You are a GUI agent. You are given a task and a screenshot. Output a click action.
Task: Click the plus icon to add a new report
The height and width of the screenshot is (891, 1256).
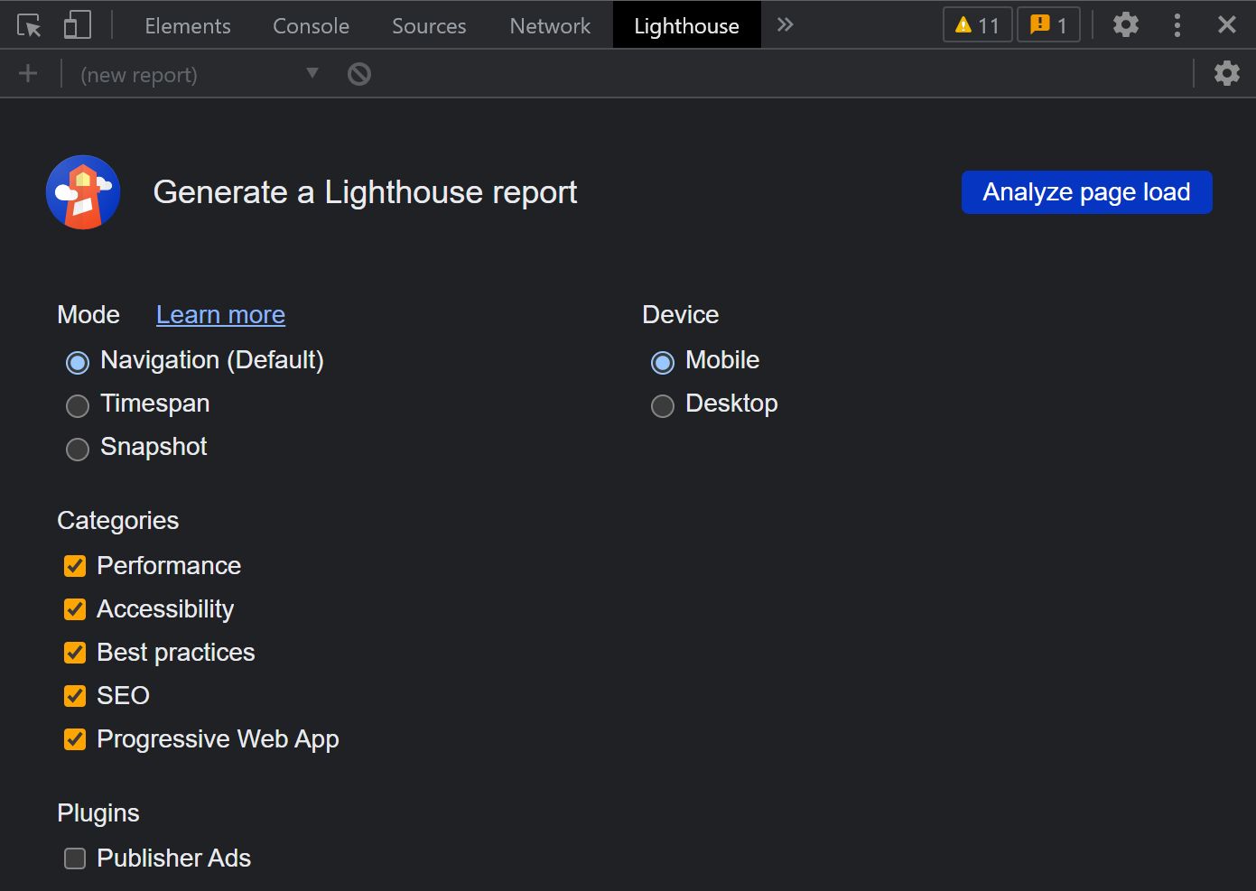[28, 74]
